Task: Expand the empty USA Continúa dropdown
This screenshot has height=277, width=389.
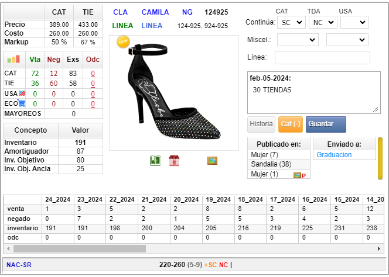Action: (x=354, y=22)
